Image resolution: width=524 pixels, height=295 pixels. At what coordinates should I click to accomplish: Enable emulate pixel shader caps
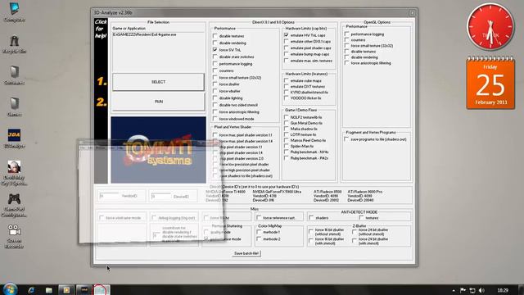286,48
